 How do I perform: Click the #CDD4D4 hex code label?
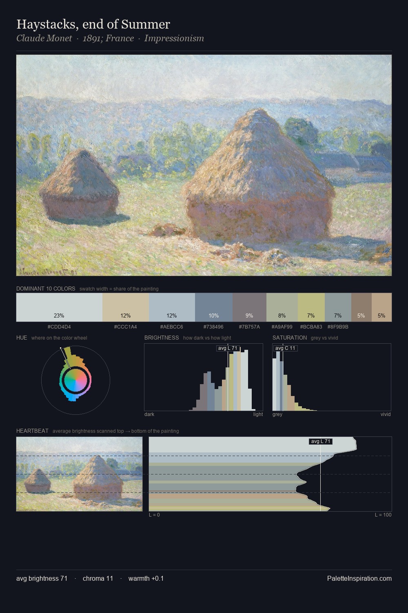coord(59,327)
